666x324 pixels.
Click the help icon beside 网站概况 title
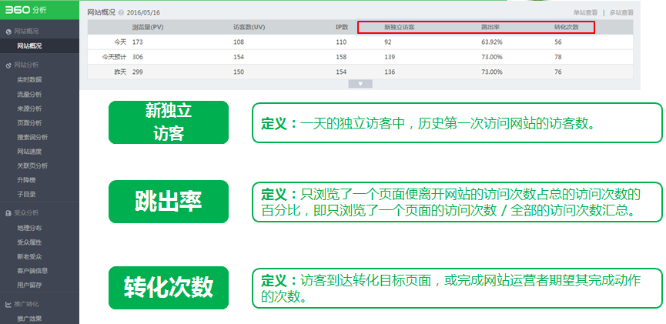(121, 13)
